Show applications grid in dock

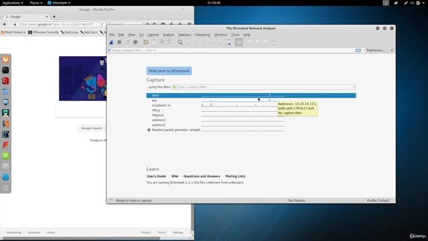pyautogui.click(x=5, y=188)
